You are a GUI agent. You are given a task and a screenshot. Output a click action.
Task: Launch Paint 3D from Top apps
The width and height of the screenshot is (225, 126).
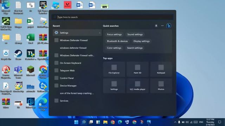pyautogui.click(x=137, y=69)
